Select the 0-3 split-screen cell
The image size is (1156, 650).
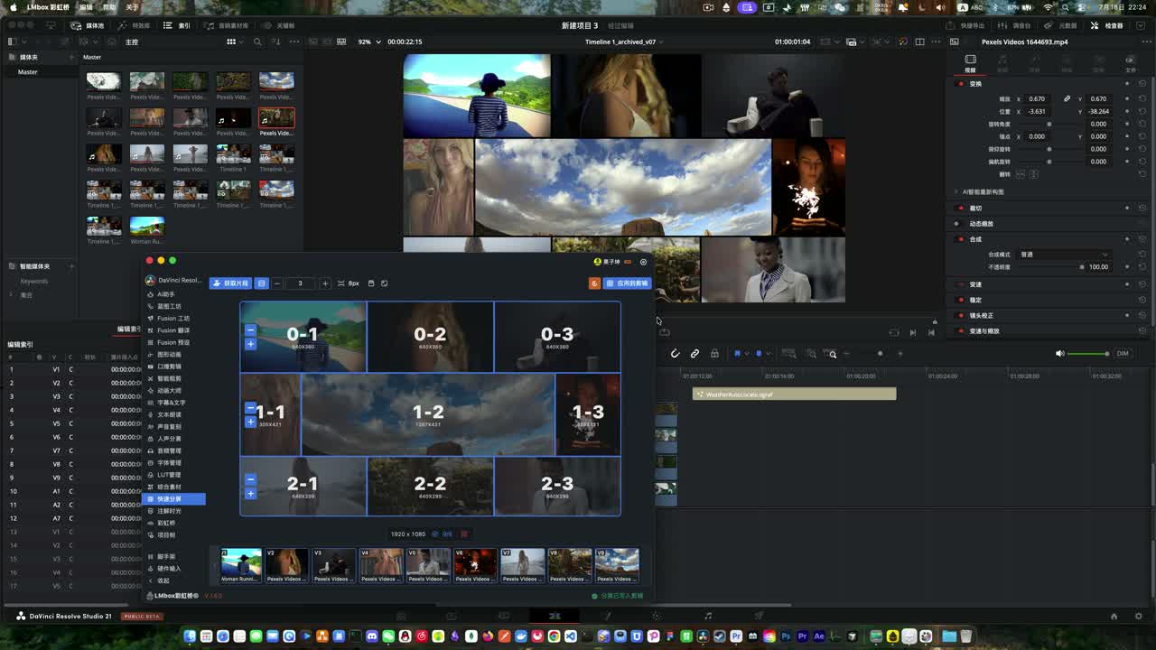[557, 337]
